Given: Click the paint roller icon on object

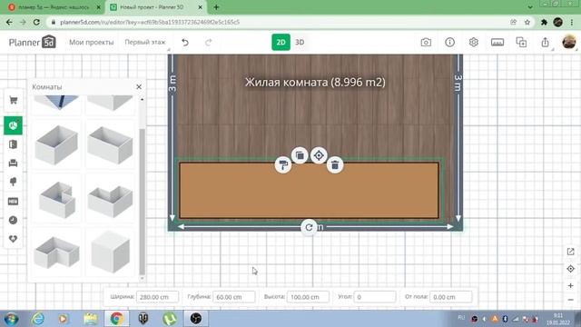Looking at the screenshot, I should coord(283,164).
